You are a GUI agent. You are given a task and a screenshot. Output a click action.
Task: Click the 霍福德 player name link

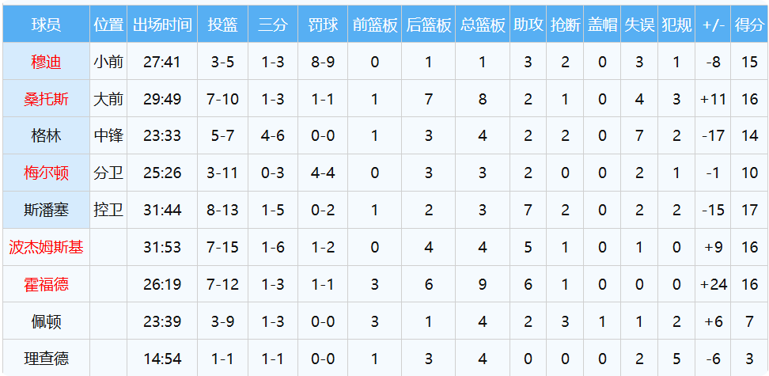[x=46, y=284]
